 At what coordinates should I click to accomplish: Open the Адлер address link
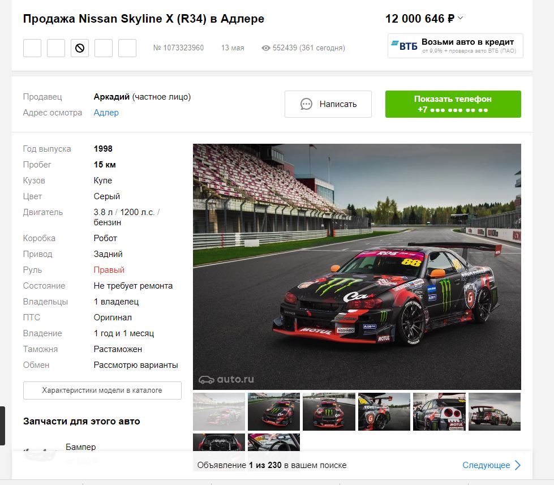tap(106, 113)
